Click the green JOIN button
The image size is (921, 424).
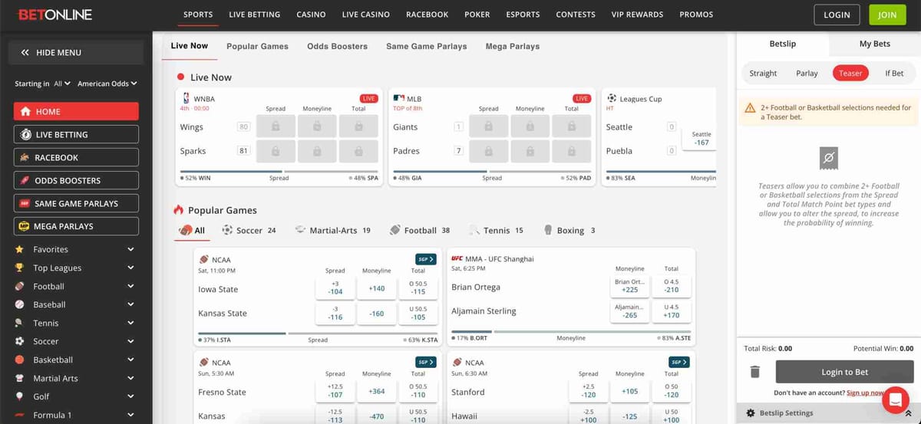tap(887, 15)
